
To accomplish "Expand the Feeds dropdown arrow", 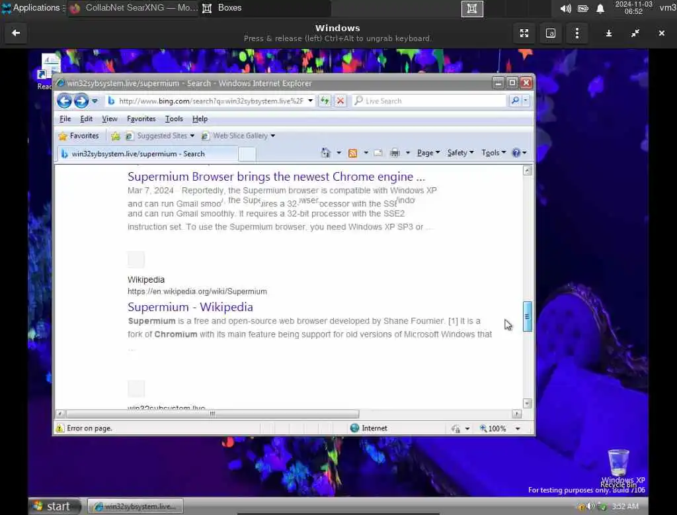I will [366, 153].
